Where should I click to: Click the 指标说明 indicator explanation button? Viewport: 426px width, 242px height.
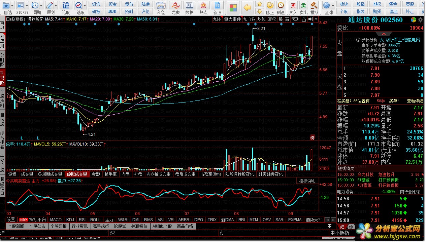[307, 181]
